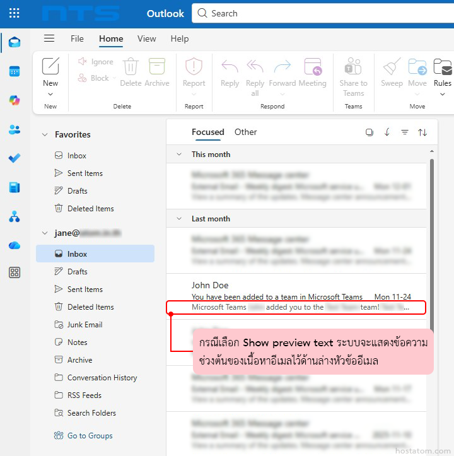Click in the Search box
The image size is (454, 456).
(x=323, y=13)
